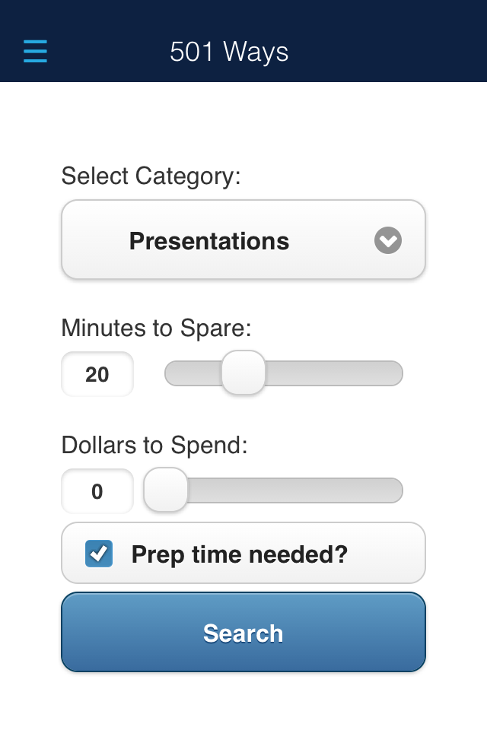The width and height of the screenshot is (487, 730).
Task: Click the Select Category label
Action: click(x=151, y=176)
